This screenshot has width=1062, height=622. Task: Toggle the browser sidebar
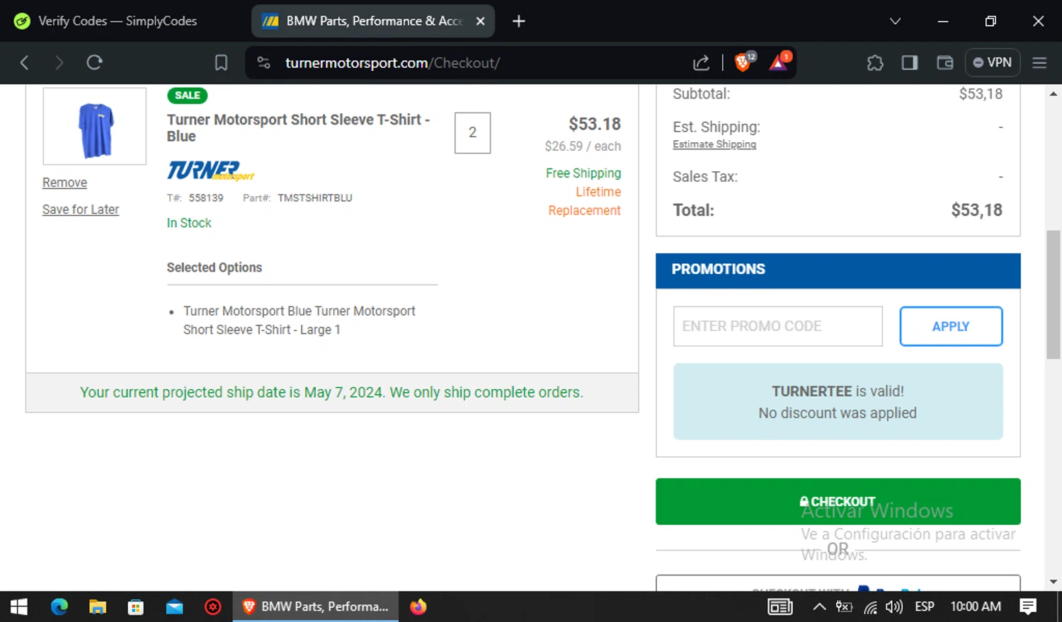point(910,63)
